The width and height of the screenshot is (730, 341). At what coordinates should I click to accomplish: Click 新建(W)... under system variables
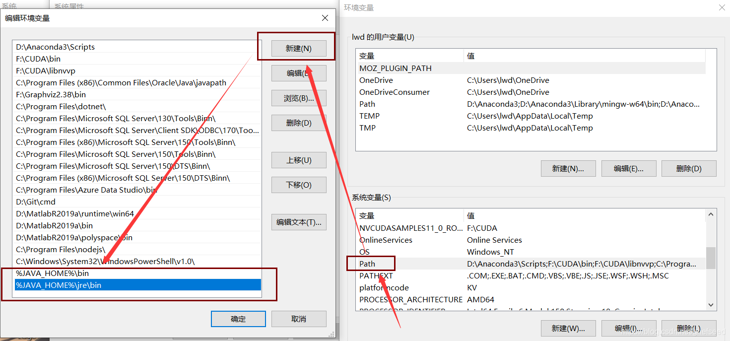568,328
